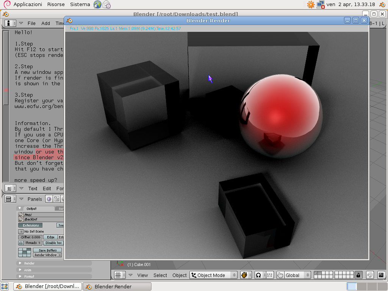Click the Blender icon in main window titlebar

click(6, 14)
